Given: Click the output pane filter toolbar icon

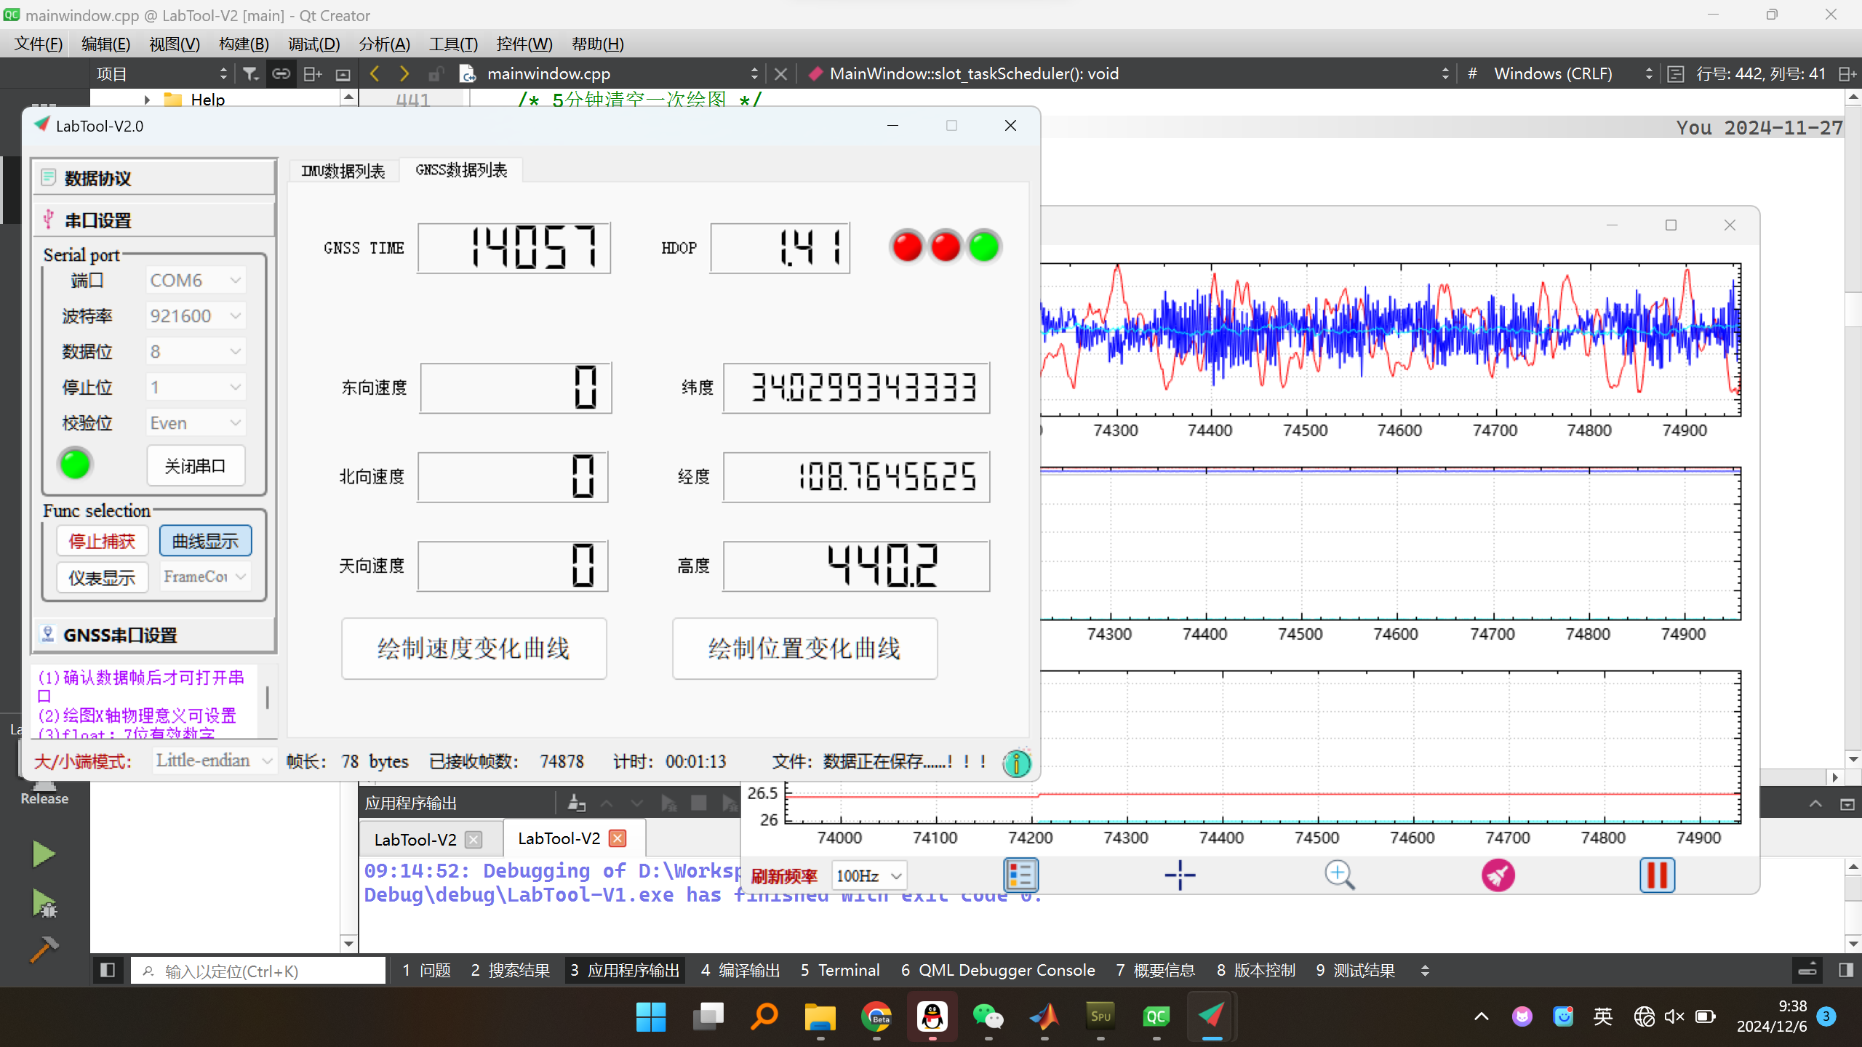Looking at the screenshot, I should tap(577, 803).
